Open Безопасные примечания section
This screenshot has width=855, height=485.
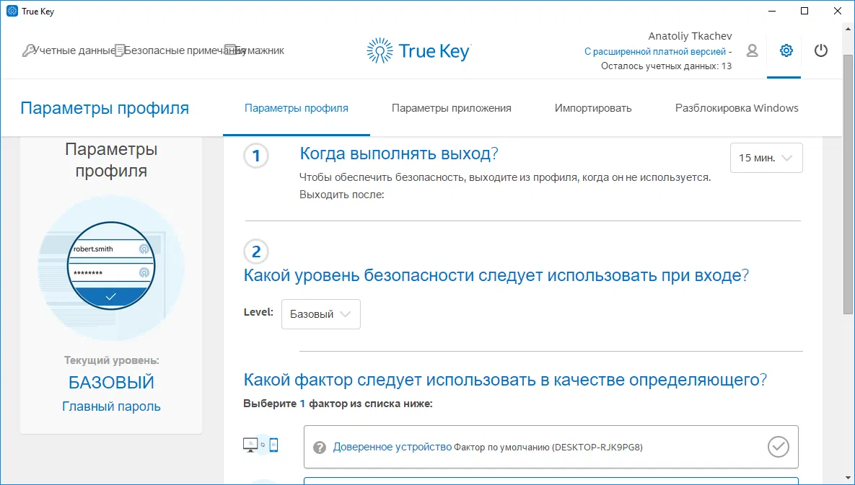185,50
